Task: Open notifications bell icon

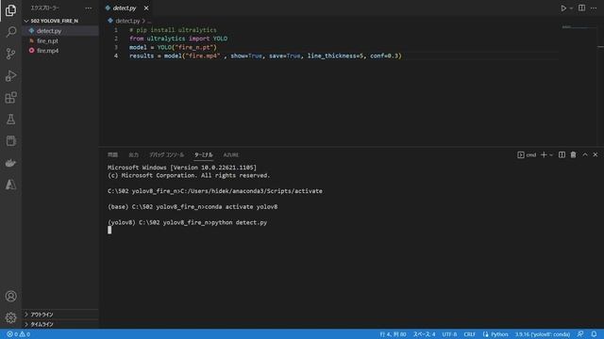Action: (x=594, y=334)
